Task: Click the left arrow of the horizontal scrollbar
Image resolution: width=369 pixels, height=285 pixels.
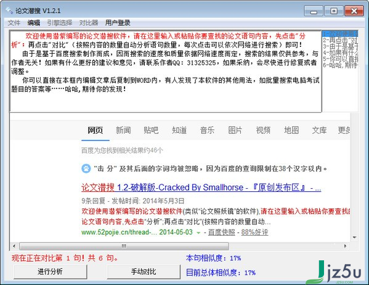Action: click(14, 246)
